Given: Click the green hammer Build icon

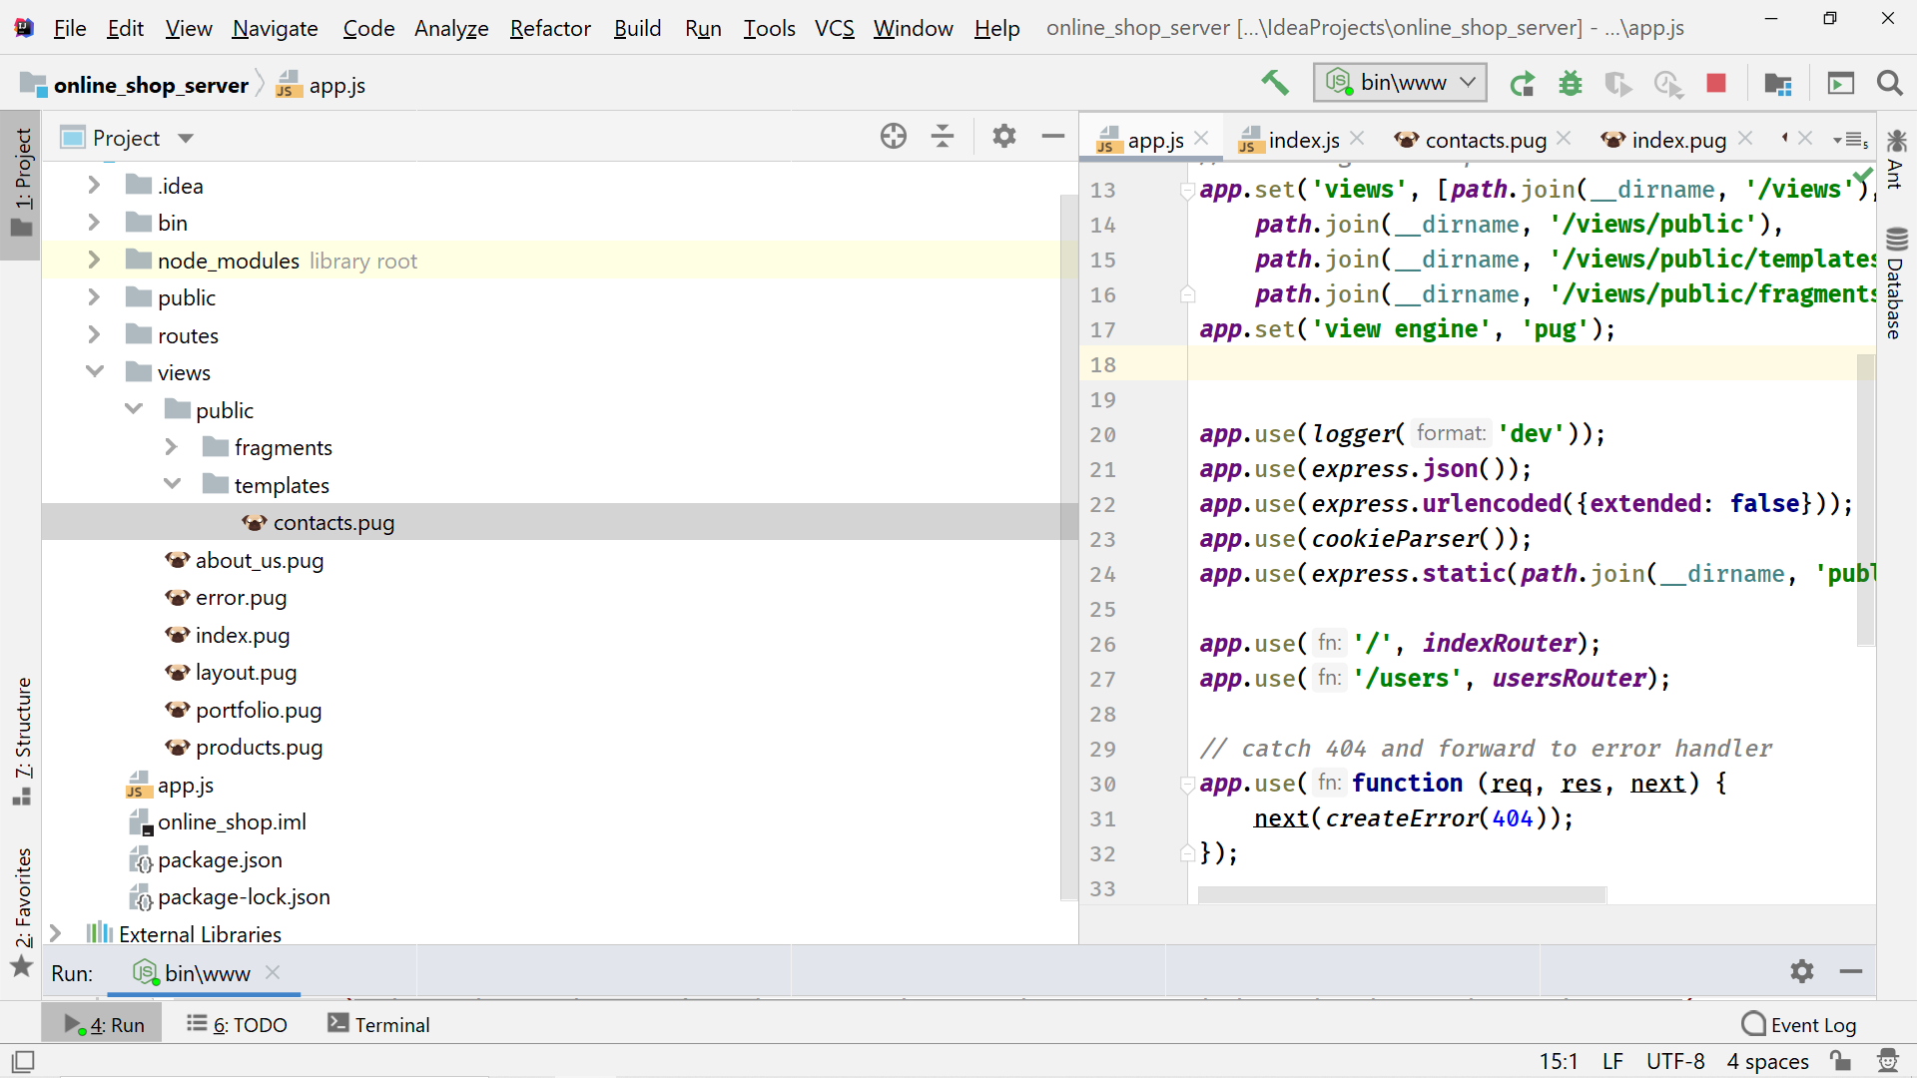Looking at the screenshot, I should tap(1275, 83).
